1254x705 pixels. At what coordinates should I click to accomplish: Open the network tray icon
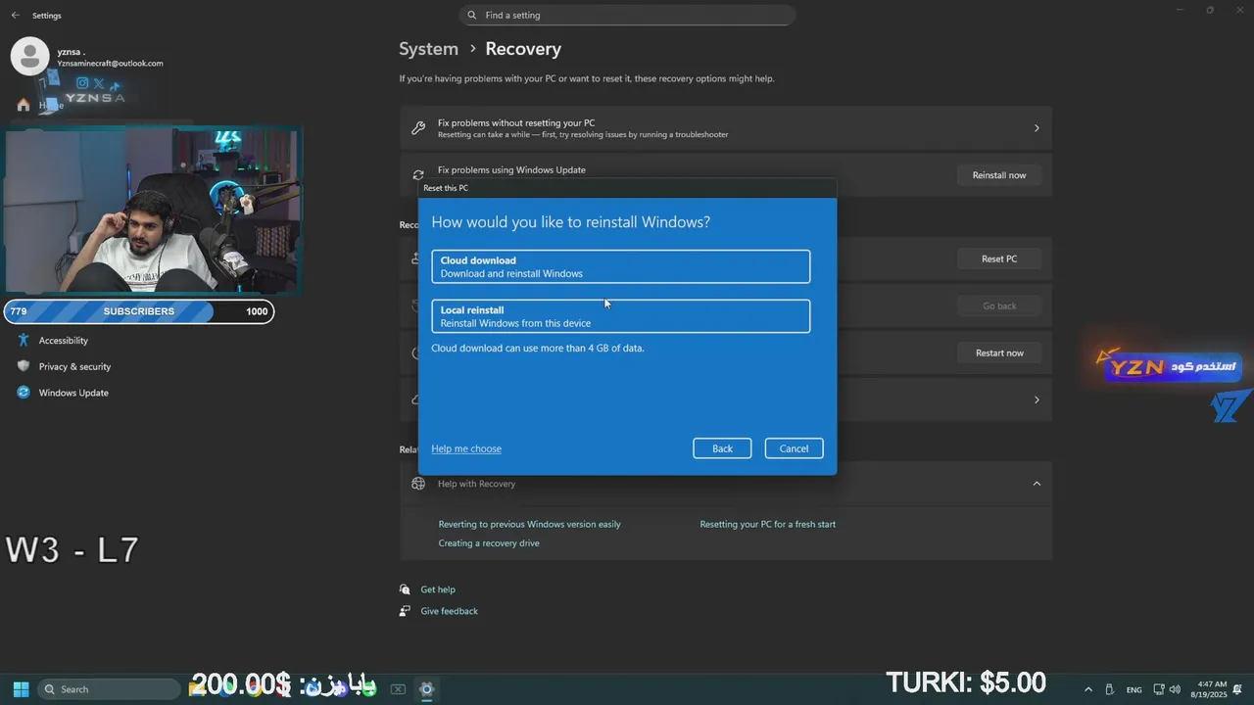(x=1159, y=689)
